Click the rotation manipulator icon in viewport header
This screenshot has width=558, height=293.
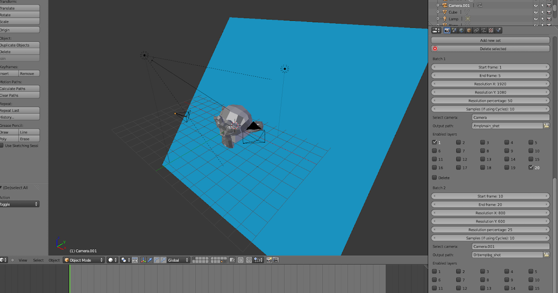tap(157, 260)
